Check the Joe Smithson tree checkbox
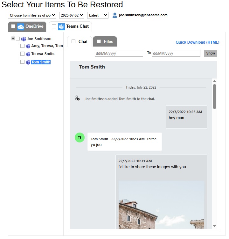 18,39
